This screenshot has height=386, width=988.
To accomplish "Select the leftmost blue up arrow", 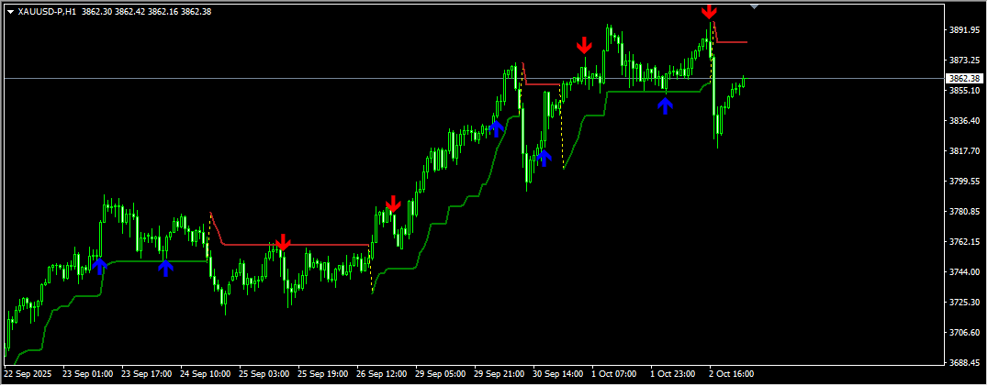I will pos(99,266).
